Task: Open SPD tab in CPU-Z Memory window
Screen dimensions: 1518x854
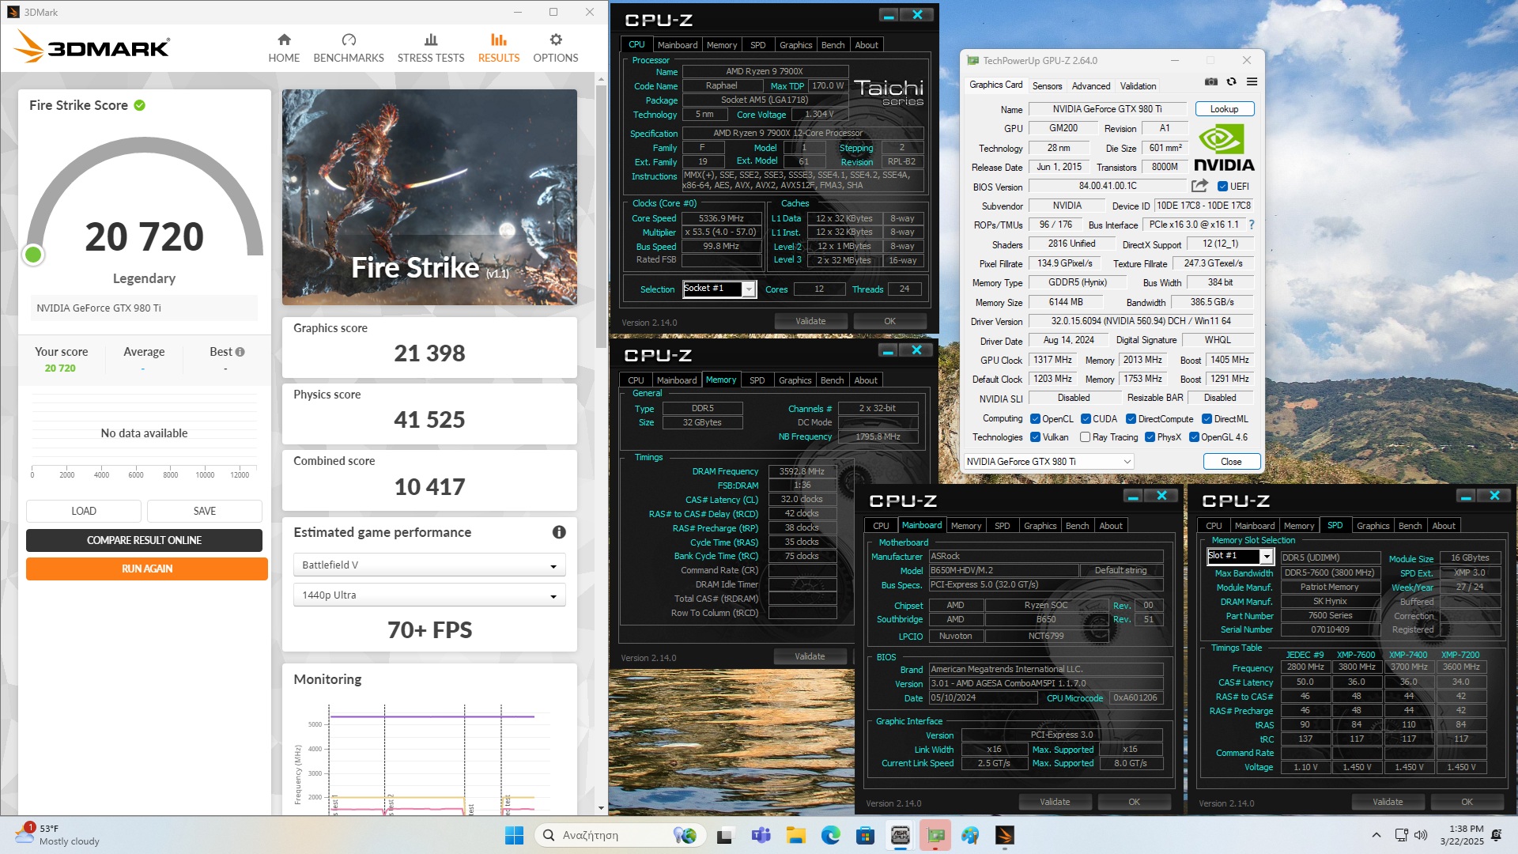Action: click(x=757, y=380)
